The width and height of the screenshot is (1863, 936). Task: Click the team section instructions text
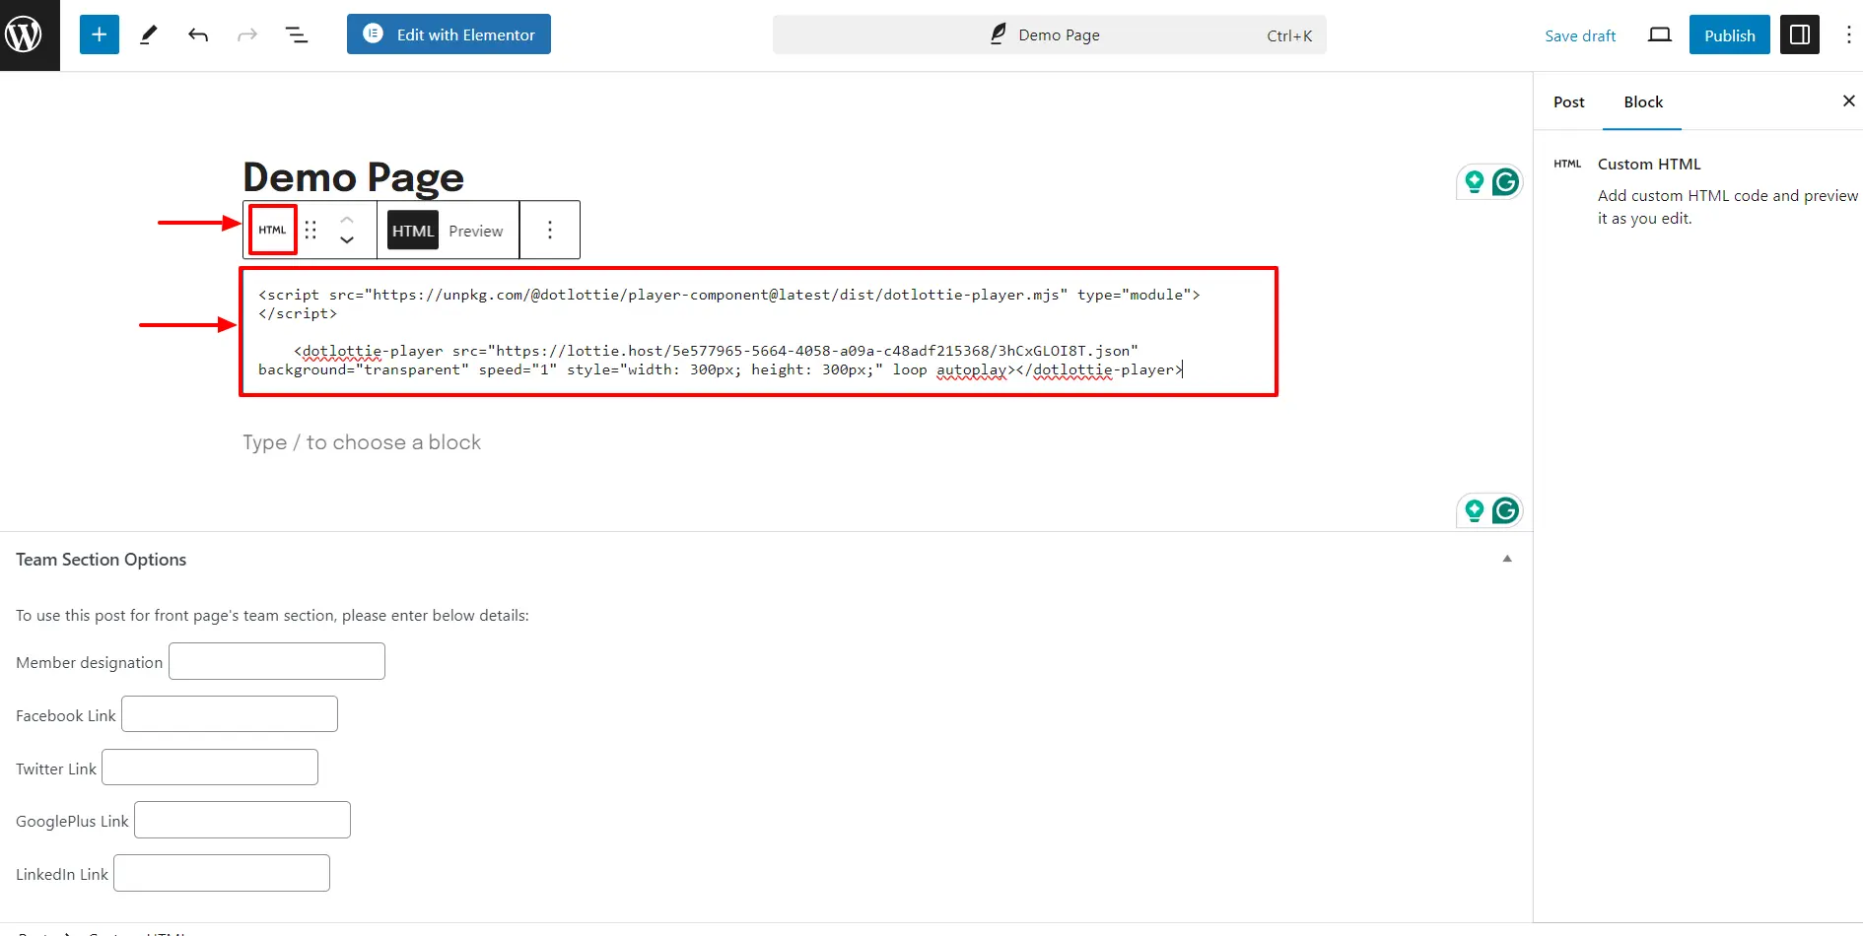click(272, 616)
